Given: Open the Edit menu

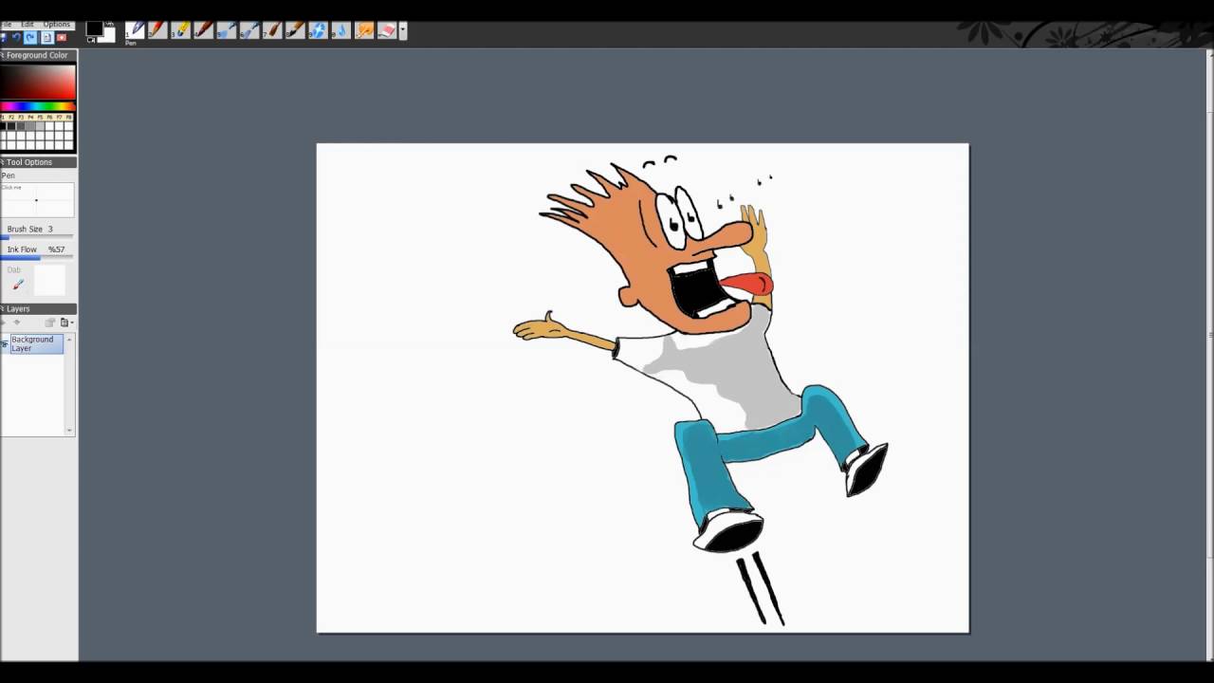Looking at the screenshot, I should point(28,24).
